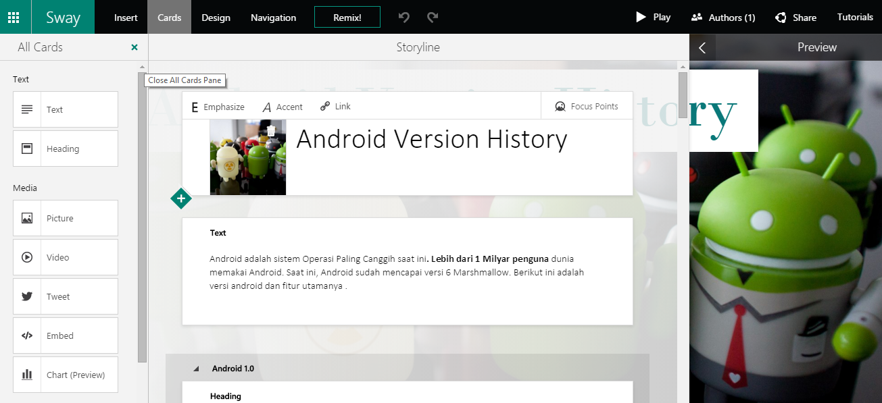Click the Storyline scrollbar thumb
The width and height of the screenshot is (882, 403).
pyautogui.click(x=683, y=95)
